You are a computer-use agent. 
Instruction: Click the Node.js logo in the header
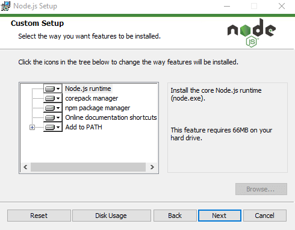252,33
